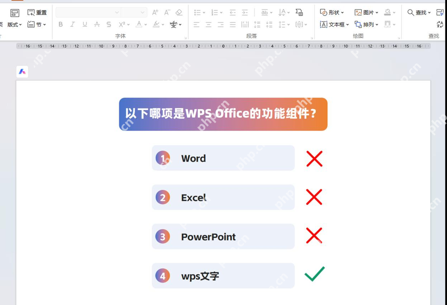Align text left
Viewport: 447px width, 305px height.
click(x=196, y=24)
